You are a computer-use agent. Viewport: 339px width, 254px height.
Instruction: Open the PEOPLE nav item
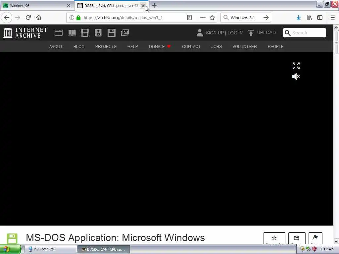pos(276,46)
